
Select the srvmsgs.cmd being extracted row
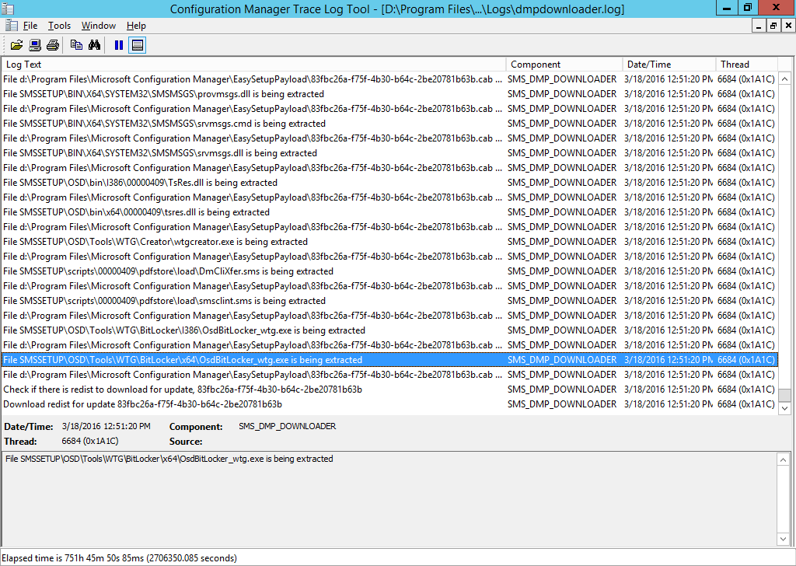389,124
